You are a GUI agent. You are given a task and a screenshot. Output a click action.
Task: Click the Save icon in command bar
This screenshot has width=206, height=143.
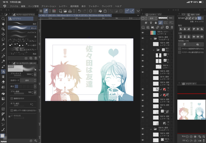(x=70, y=11)
